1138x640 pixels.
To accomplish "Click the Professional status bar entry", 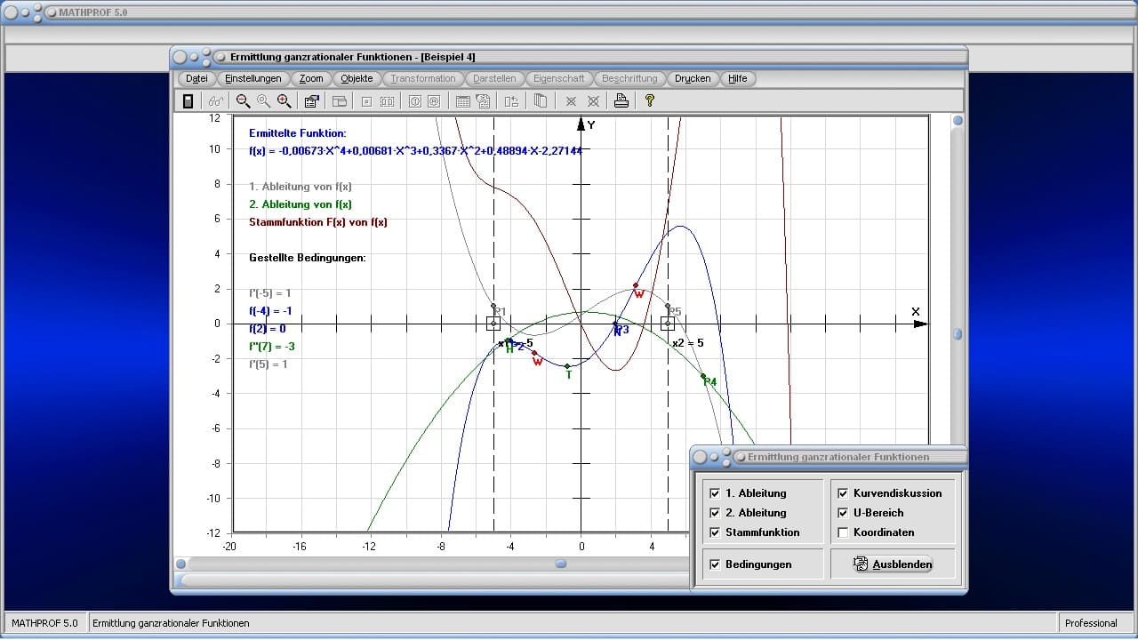I will (1091, 623).
